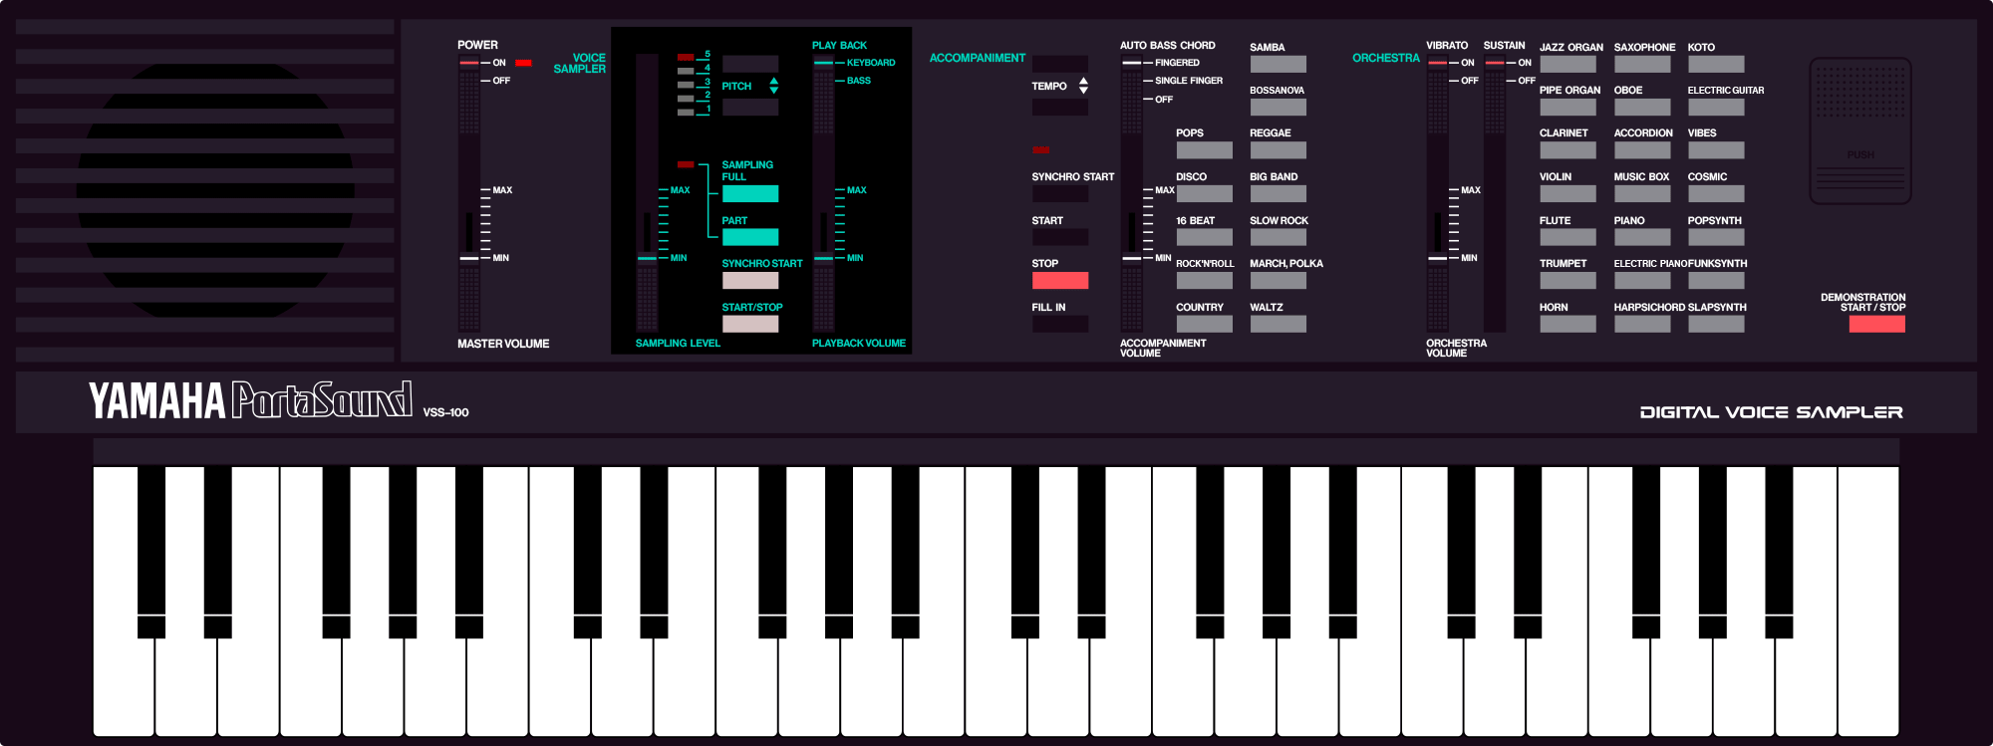
Task: Click the YAMAHA PortaSound logo
Action: point(250,400)
